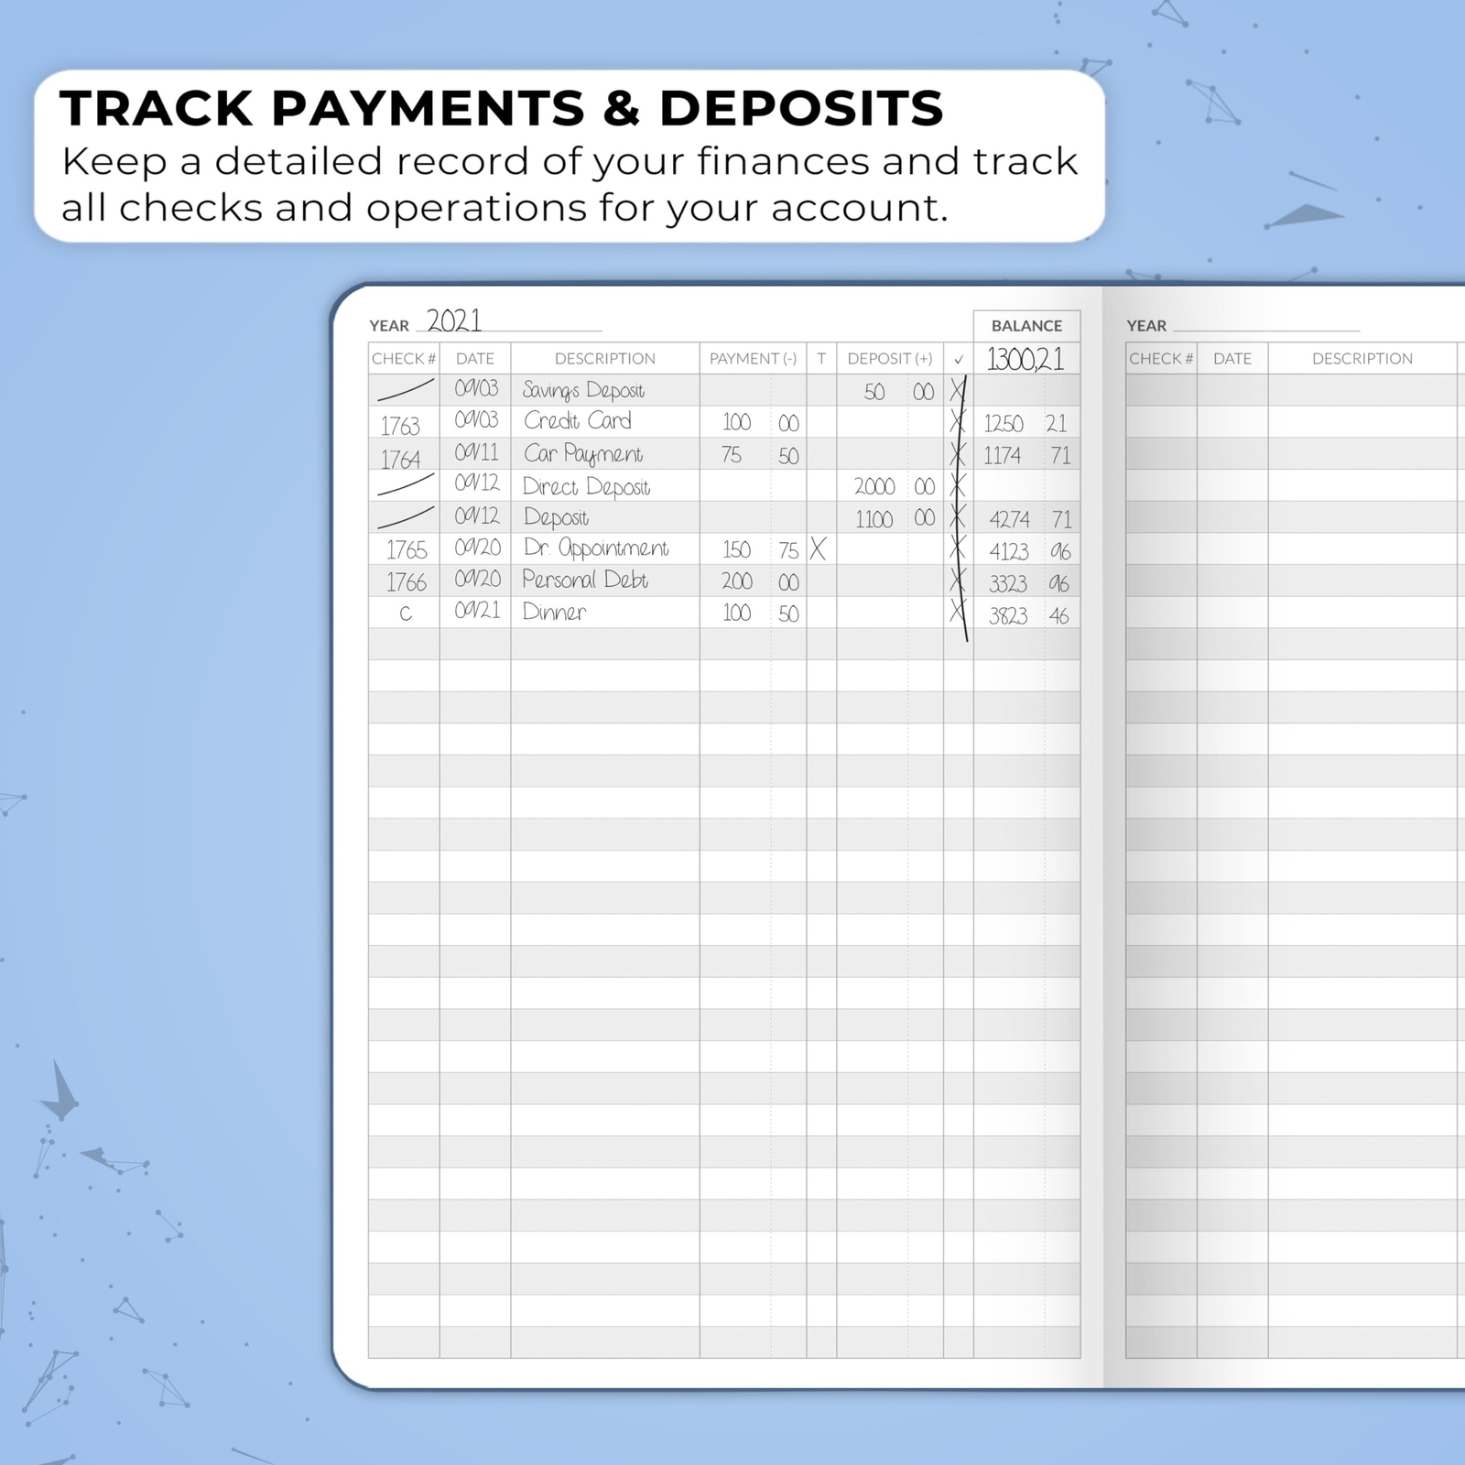Screen dimensions: 1465x1465
Task: Click the 75 50 payment amount
Action: 760,455
